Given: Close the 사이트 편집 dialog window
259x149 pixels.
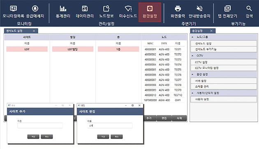Looking at the screenshot, I should point(139,106).
